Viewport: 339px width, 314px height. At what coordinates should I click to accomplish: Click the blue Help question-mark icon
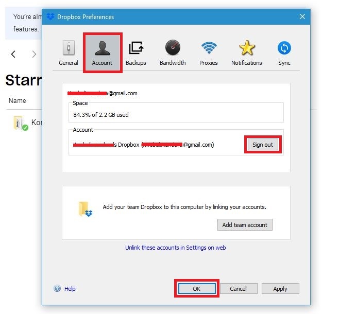57,288
